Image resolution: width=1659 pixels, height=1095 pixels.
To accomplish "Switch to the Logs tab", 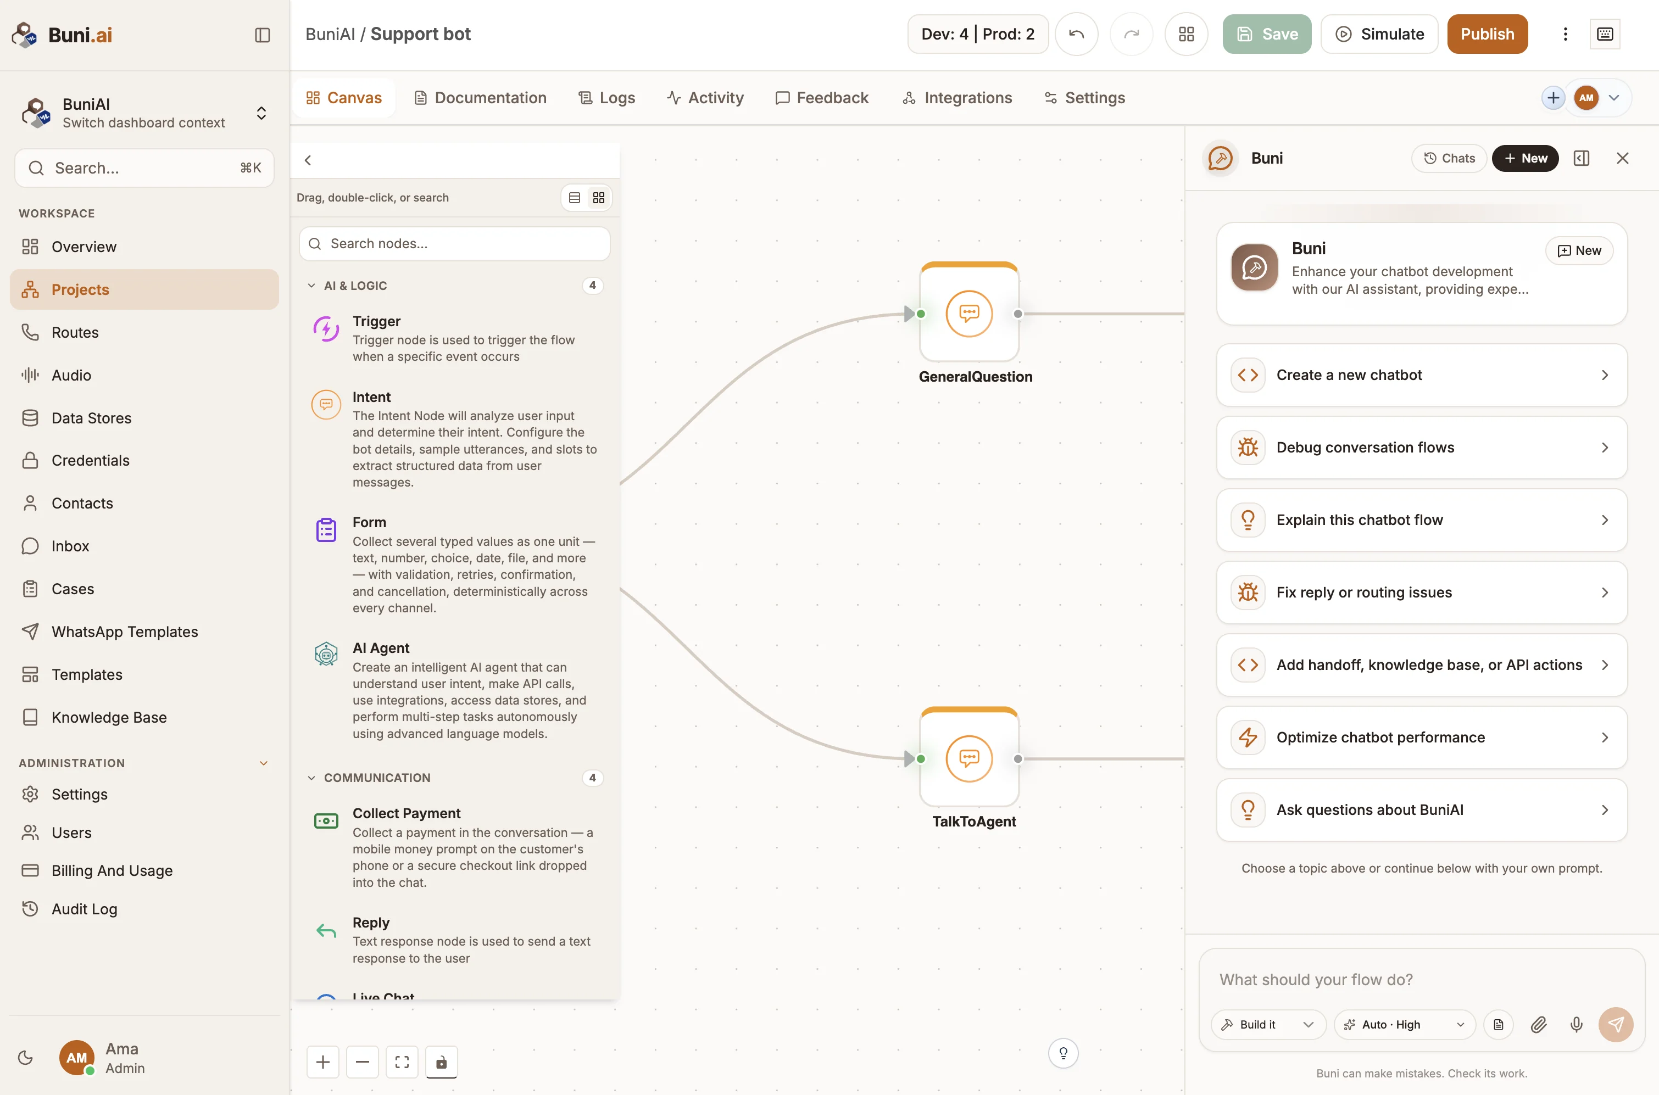I will pos(606,98).
